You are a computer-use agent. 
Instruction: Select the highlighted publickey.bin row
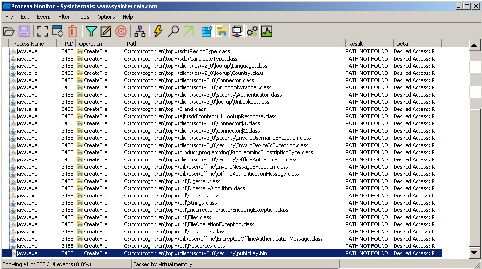222,253
